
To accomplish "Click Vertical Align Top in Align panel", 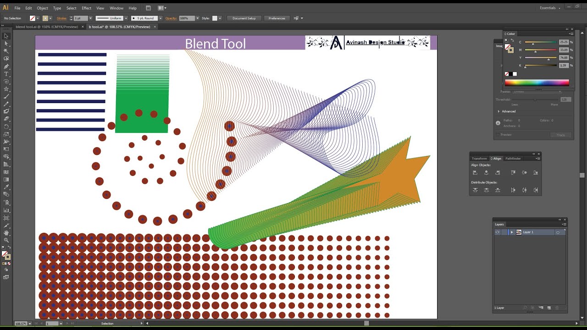I will click(513, 172).
